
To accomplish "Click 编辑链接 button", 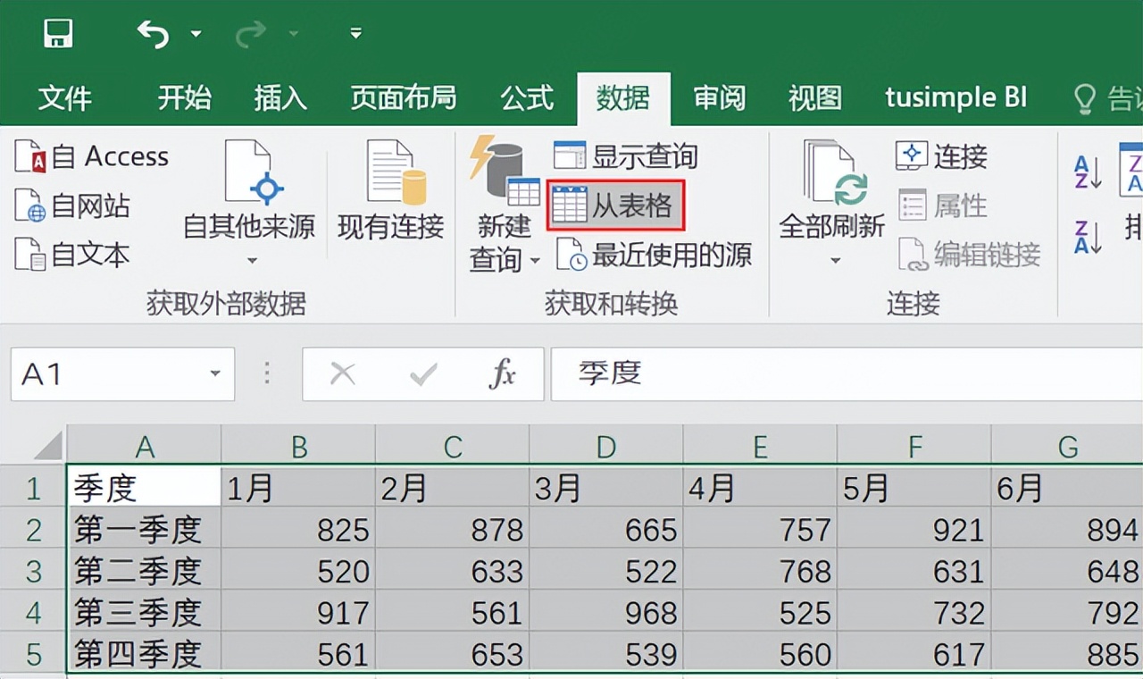I will [969, 255].
